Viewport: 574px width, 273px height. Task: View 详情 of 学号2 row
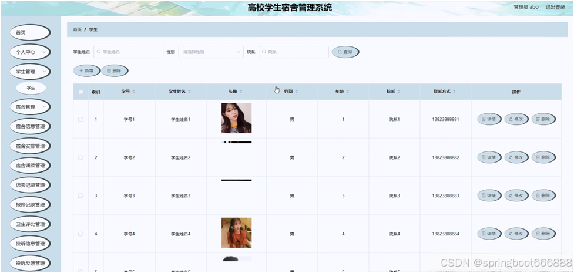pyautogui.click(x=489, y=157)
